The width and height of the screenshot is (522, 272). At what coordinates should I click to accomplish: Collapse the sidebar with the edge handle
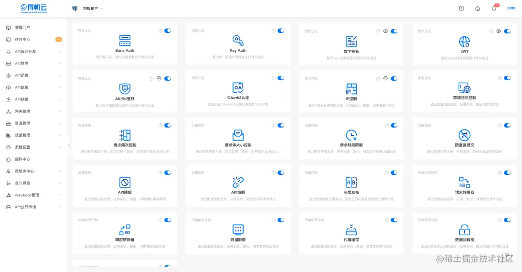pyautogui.click(x=69, y=145)
